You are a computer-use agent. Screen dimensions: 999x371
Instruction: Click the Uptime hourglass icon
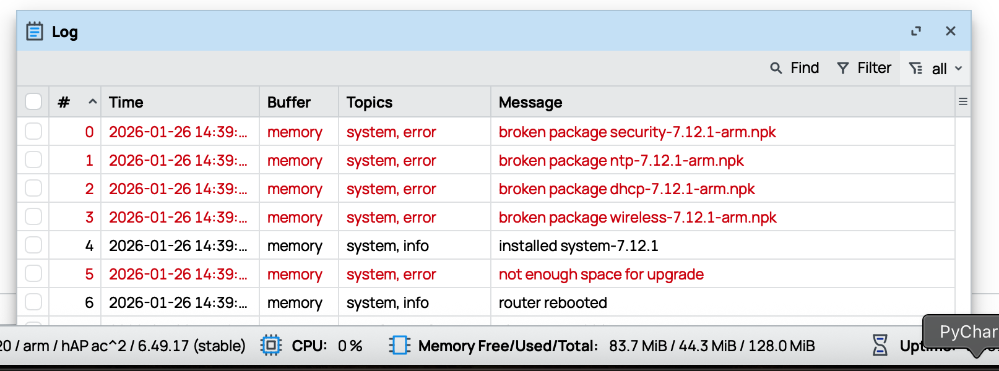point(880,345)
